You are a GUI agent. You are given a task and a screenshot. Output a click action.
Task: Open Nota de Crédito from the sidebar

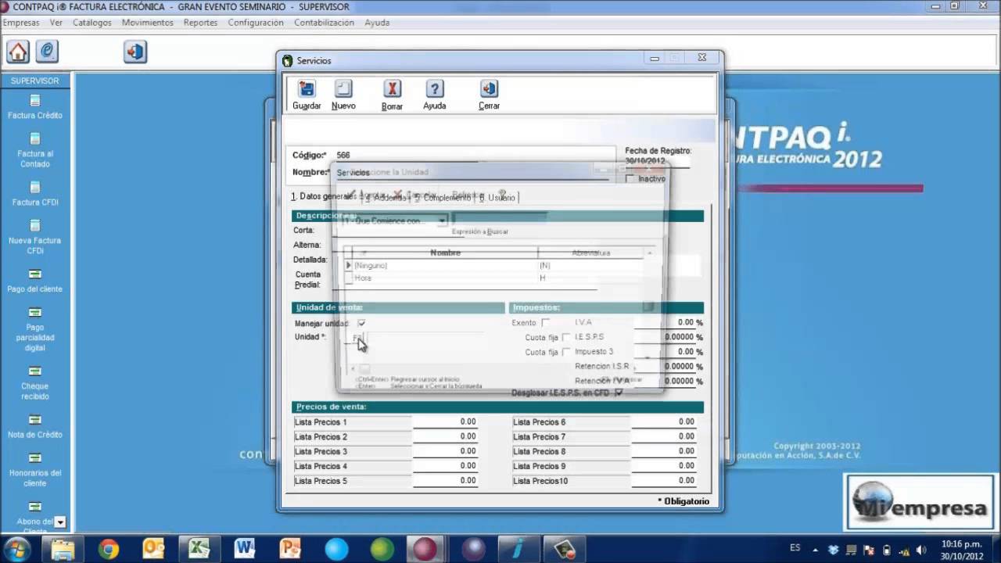[x=35, y=426]
